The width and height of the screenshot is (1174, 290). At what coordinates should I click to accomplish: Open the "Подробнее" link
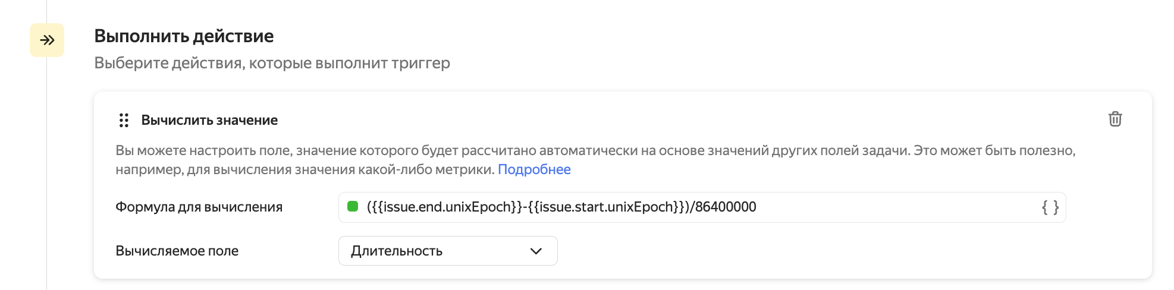coord(534,169)
